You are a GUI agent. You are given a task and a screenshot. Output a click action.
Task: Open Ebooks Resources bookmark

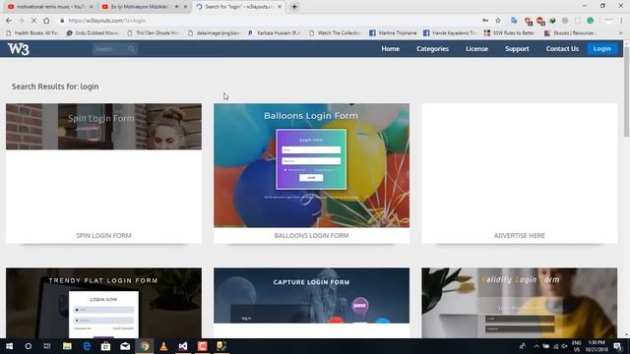coord(570,32)
